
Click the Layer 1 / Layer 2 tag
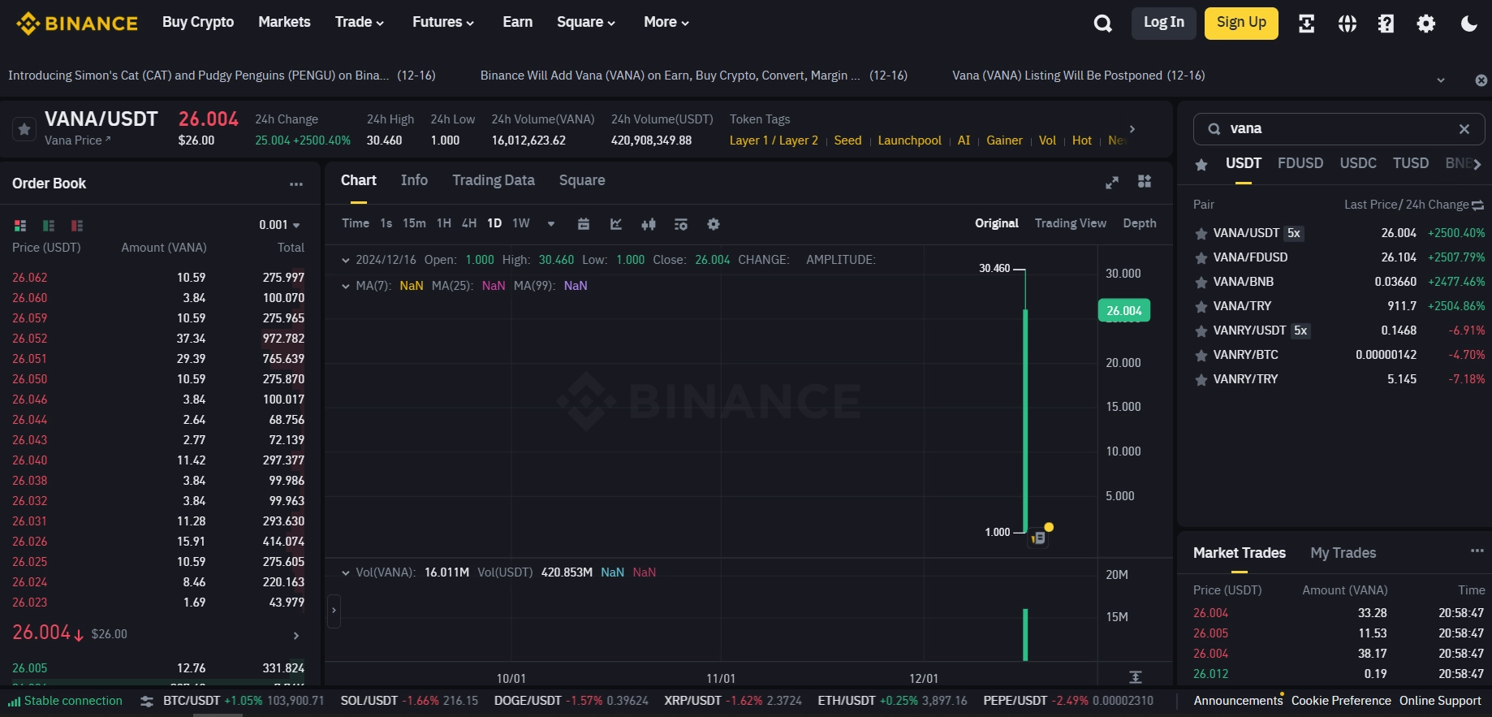774,140
